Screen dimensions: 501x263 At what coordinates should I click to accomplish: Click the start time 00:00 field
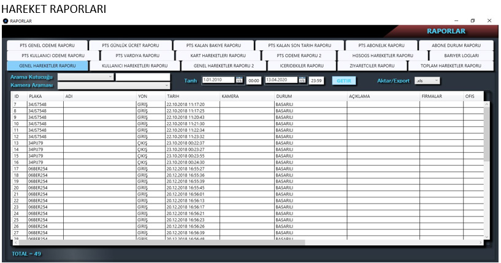click(x=254, y=80)
